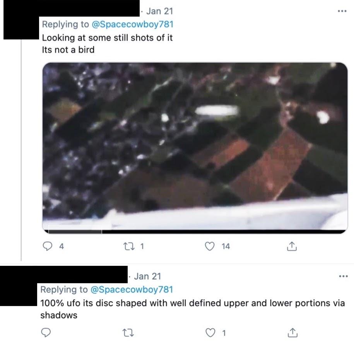This screenshot has height=344, width=354.
Task: Open @Spacecowboy781 mention in first tweet
Action: (133, 24)
